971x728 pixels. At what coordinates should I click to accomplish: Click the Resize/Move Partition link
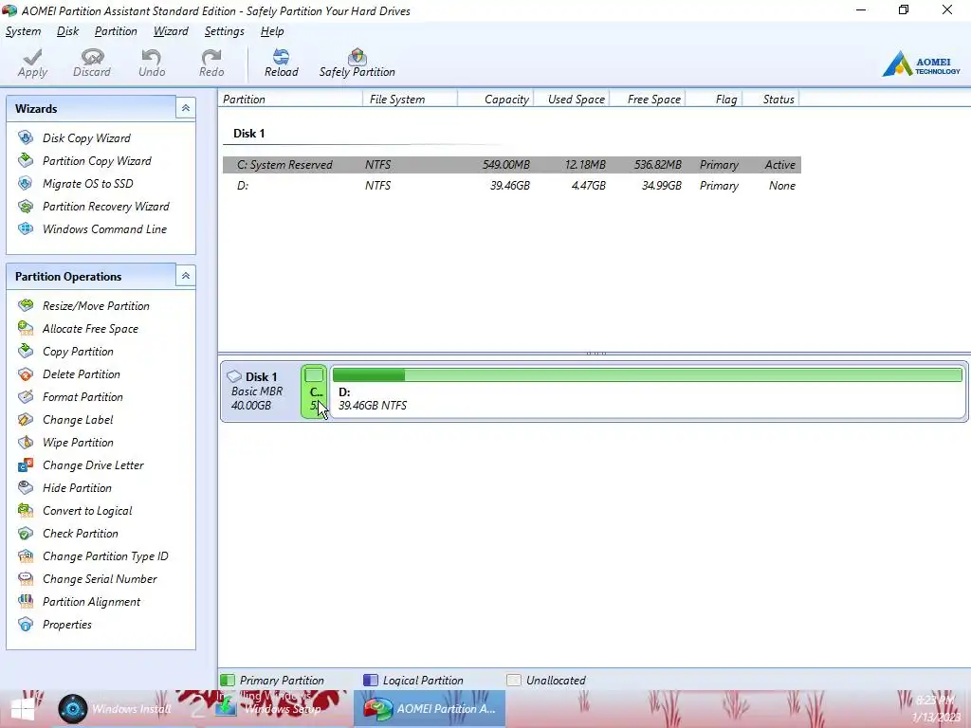(96, 305)
